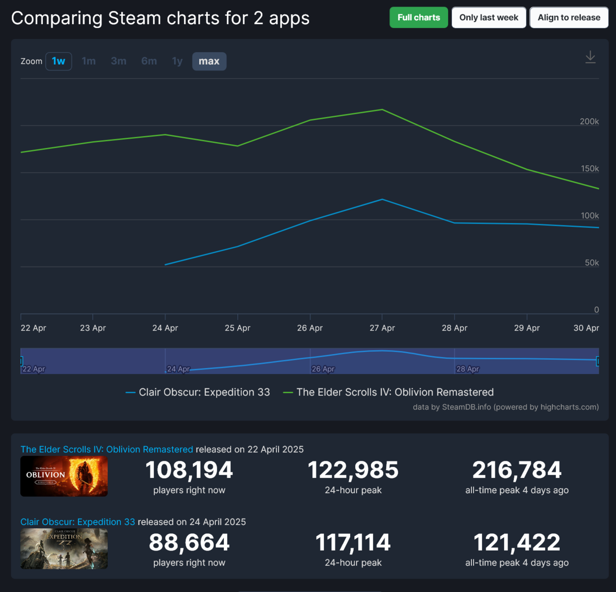This screenshot has width=616, height=592.
Task: Click the data by SteamDB.info credit text
Action: (506, 407)
